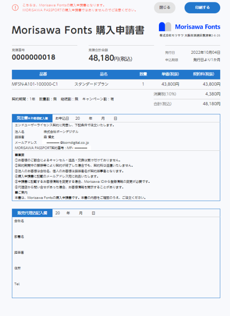Click the 発行日より1か月 deadline text
Viewport: 230px width, 316px height.
(207, 60)
